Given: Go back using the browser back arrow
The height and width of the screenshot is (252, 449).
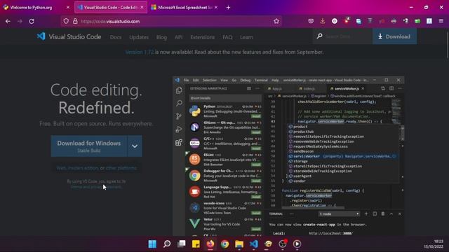Looking at the screenshot, I should (8, 21).
